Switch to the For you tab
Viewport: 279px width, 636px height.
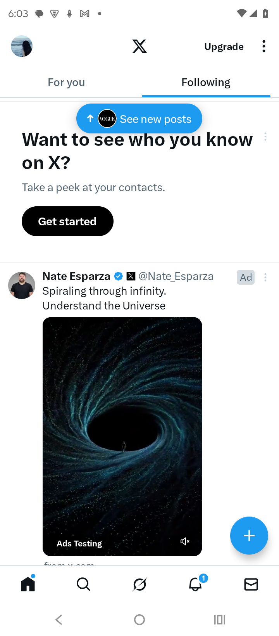66,82
